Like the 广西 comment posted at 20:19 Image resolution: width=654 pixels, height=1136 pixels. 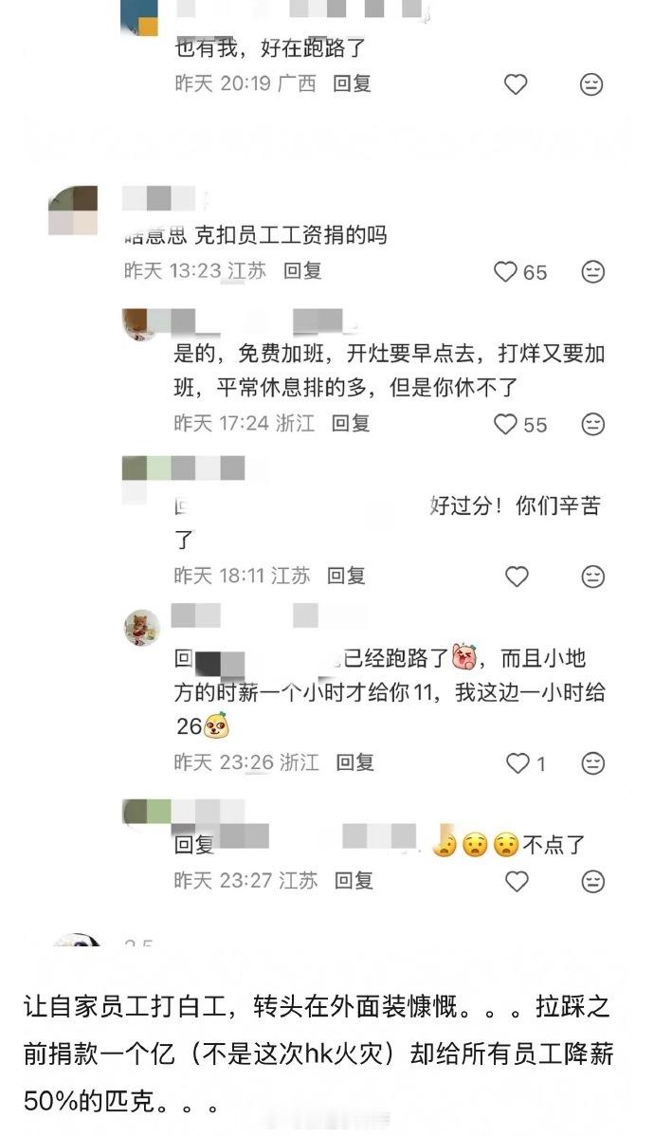(x=516, y=84)
